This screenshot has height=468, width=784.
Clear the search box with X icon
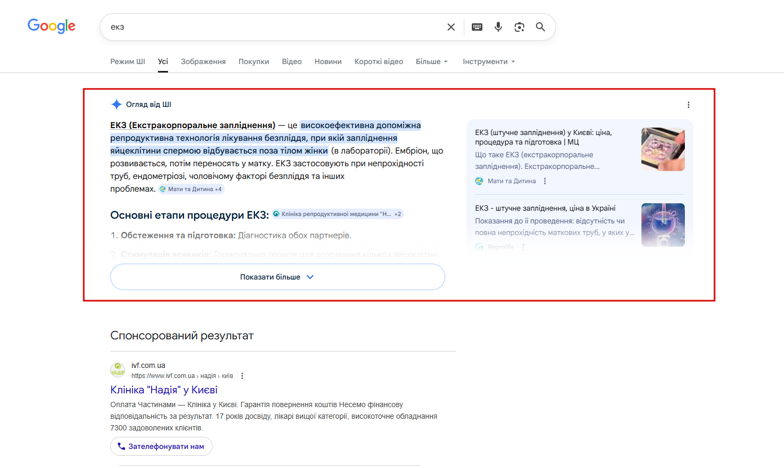tap(451, 27)
